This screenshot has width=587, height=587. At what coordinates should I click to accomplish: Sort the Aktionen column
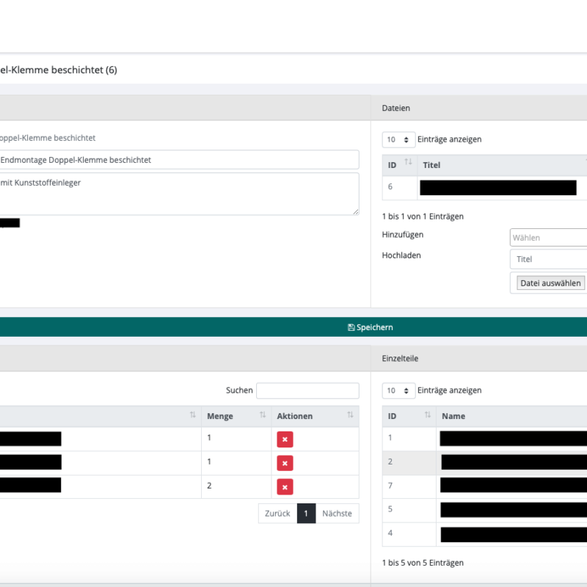349,416
